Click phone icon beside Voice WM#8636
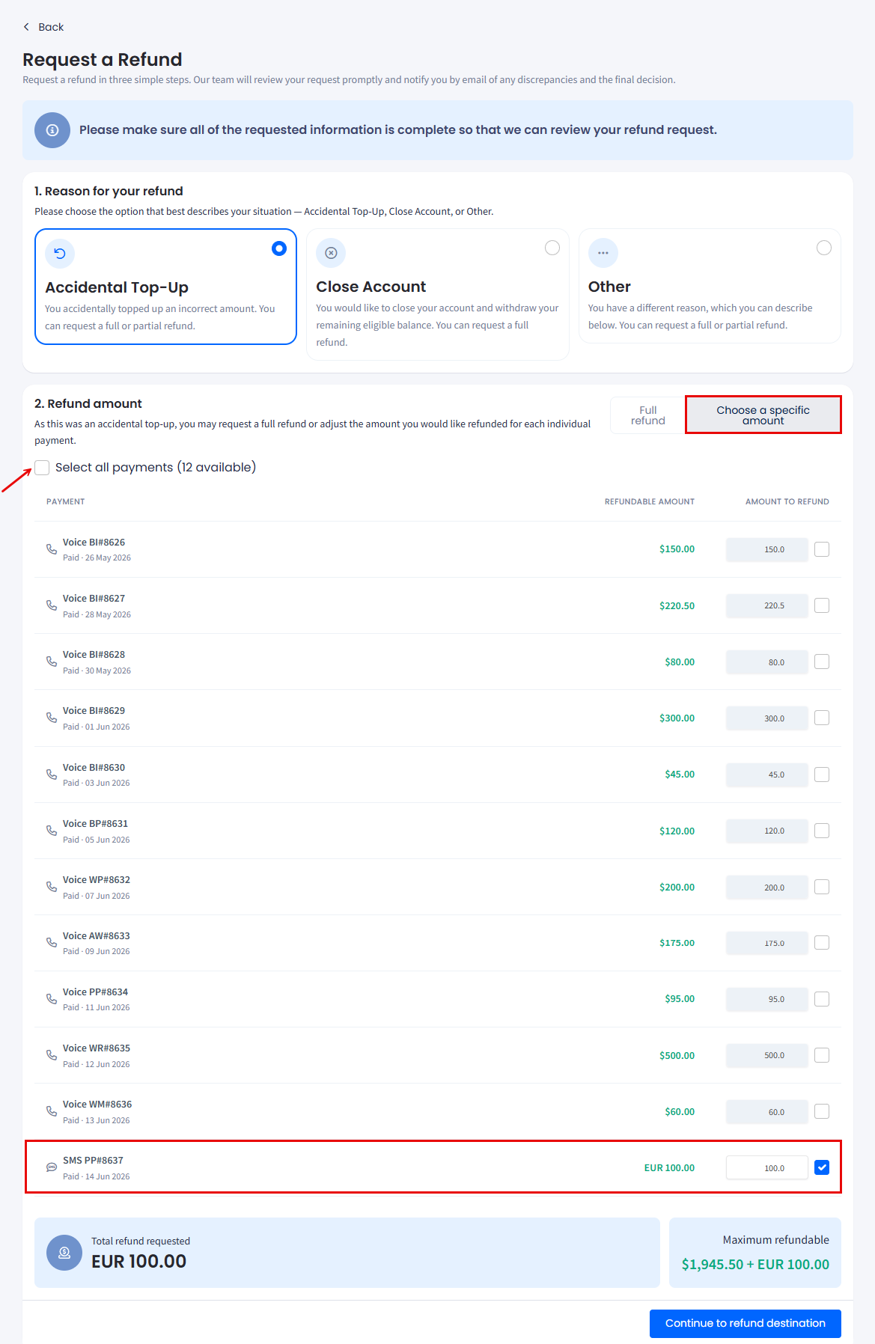875x1344 pixels. (52, 1111)
